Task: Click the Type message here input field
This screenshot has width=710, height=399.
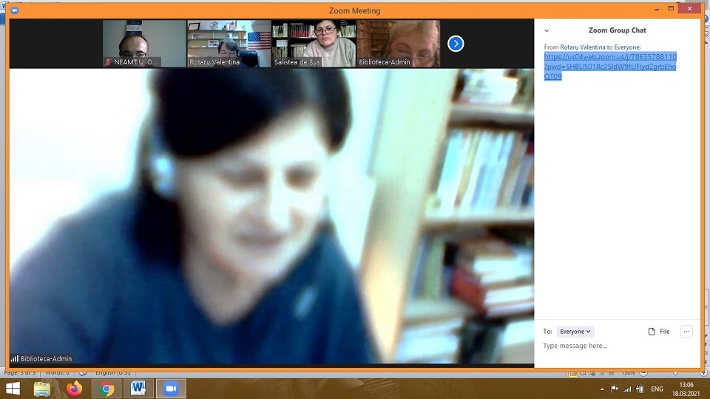Action: click(x=614, y=346)
